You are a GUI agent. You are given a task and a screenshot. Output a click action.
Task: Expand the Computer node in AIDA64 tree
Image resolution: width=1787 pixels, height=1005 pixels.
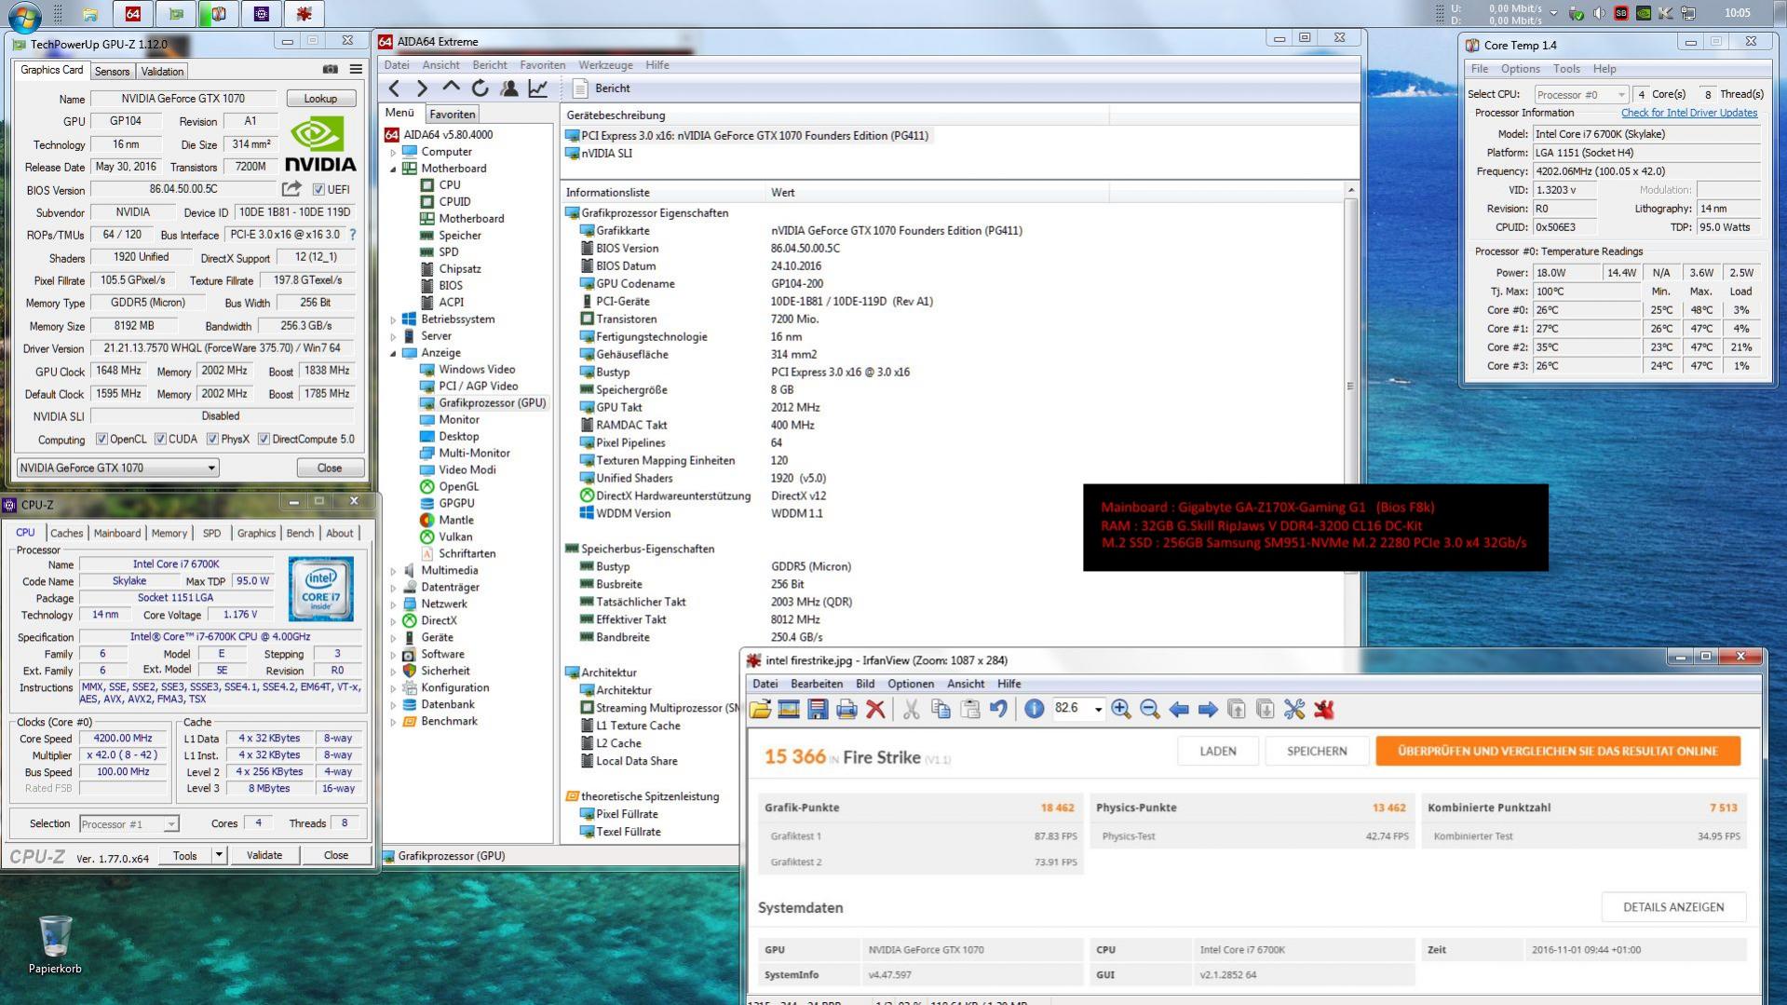pyautogui.click(x=393, y=152)
